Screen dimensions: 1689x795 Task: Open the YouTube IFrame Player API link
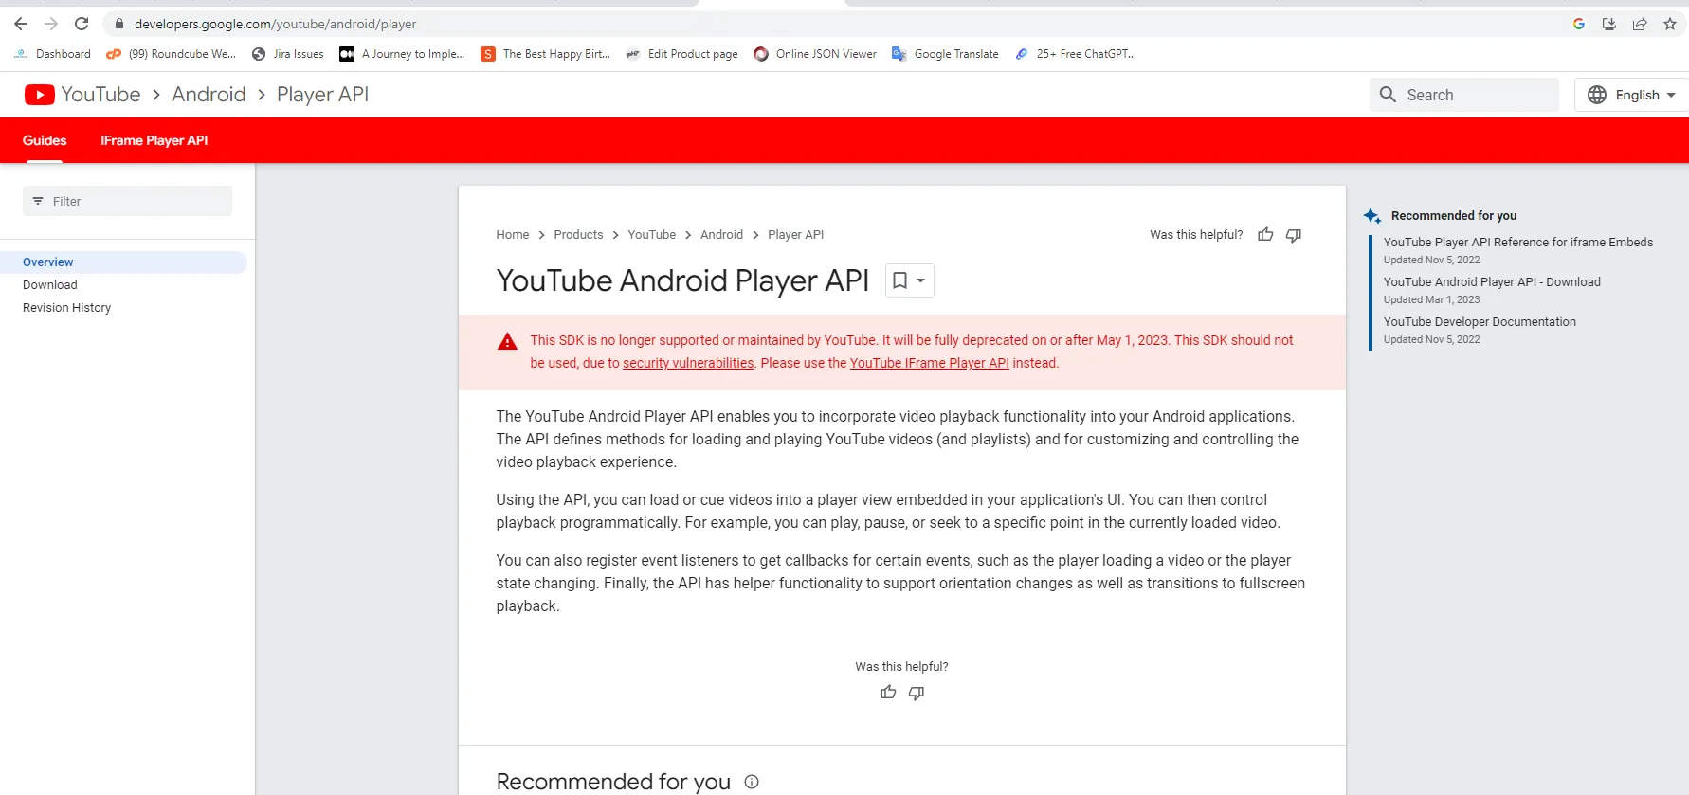click(x=930, y=363)
